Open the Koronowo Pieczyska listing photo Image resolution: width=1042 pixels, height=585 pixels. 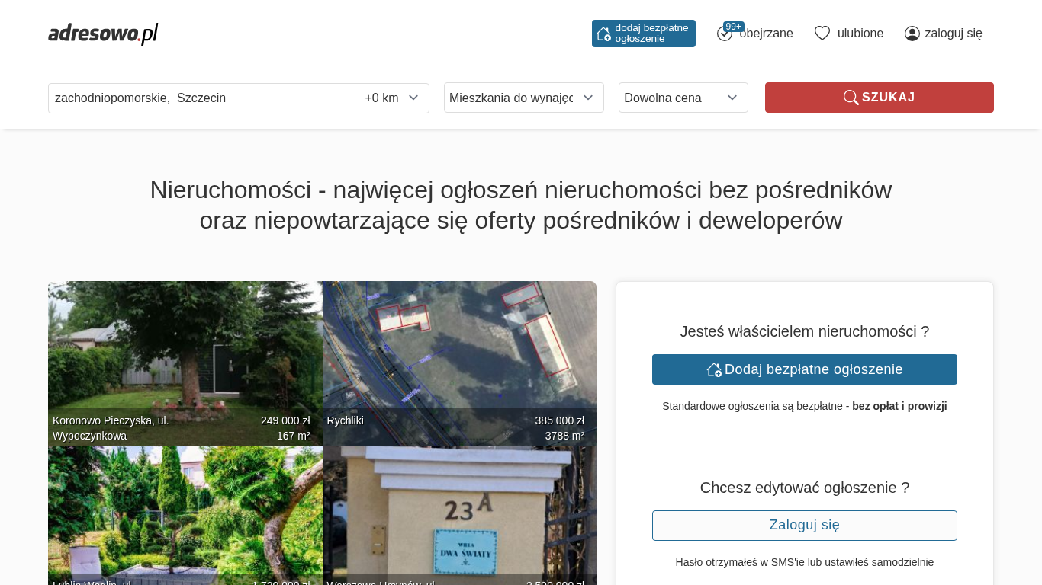[x=185, y=350]
